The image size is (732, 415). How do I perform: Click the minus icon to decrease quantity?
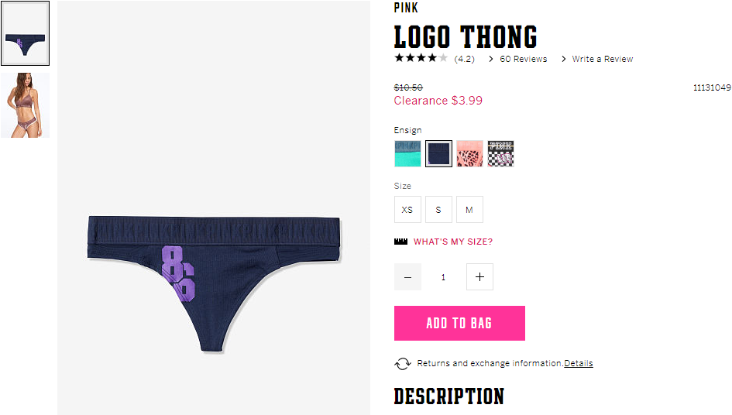(407, 277)
